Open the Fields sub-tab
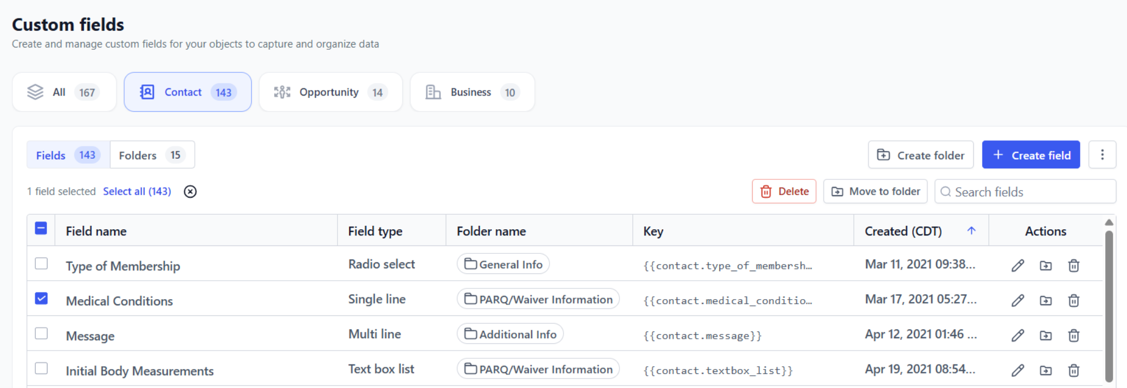Image resolution: width=1127 pixels, height=388 pixels. point(68,155)
